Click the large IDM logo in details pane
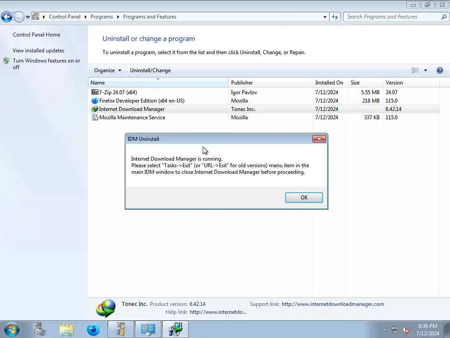 click(x=106, y=308)
